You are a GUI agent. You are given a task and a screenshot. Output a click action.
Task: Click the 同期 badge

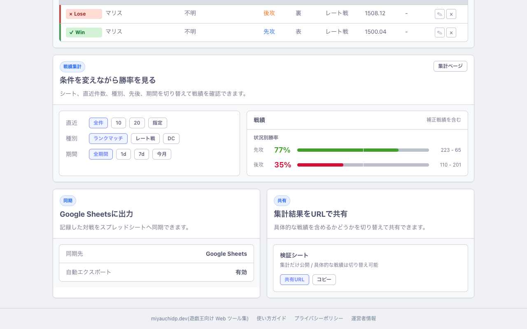click(x=68, y=201)
